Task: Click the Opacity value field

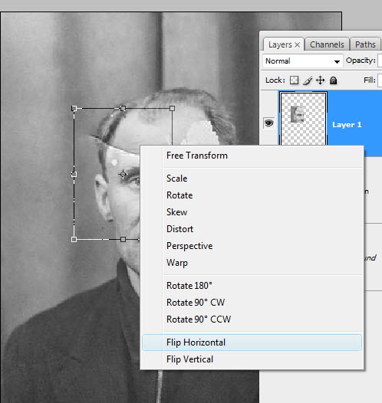Action: [x=380, y=61]
